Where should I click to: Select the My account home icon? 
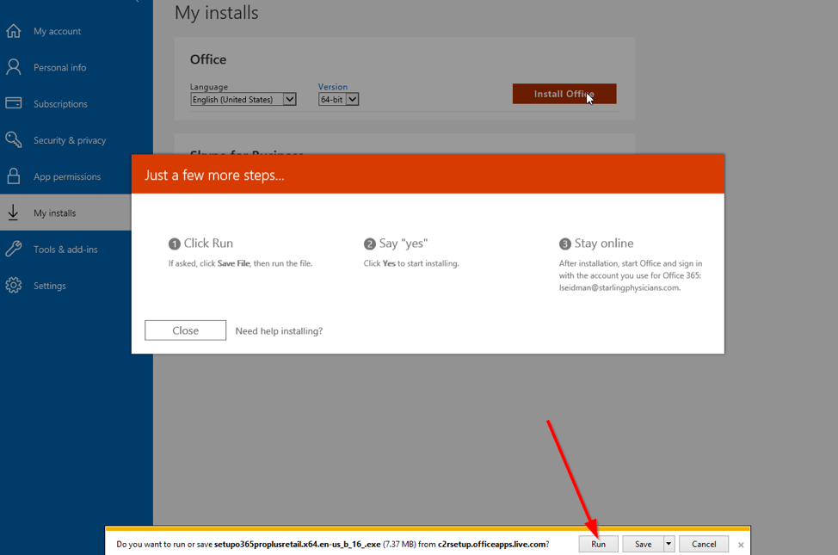pyautogui.click(x=15, y=30)
